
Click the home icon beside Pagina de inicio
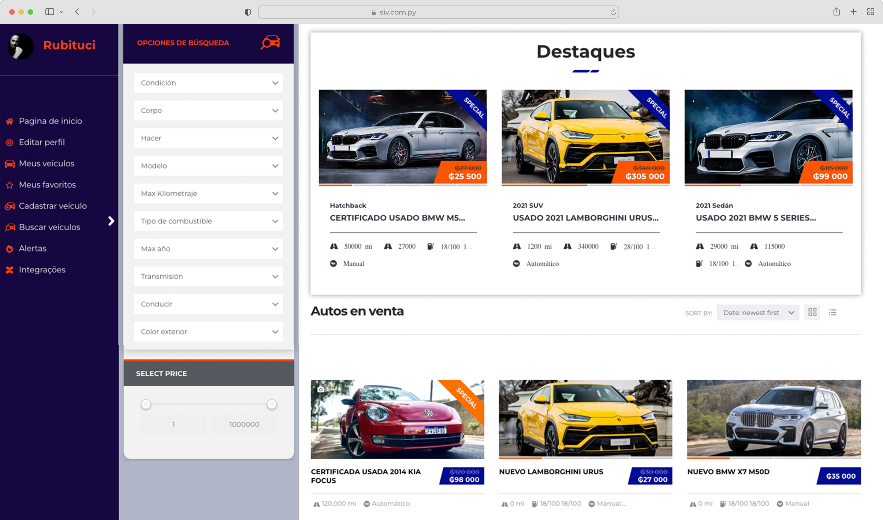coord(10,121)
